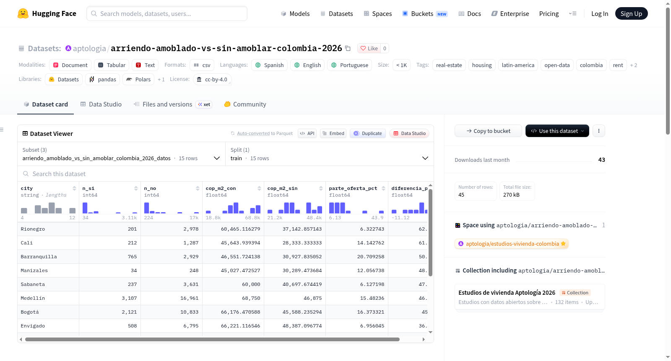This screenshot has width=671, height=361.
Task: Click the sort icon on the city column
Action: click(x=74, y=188)
